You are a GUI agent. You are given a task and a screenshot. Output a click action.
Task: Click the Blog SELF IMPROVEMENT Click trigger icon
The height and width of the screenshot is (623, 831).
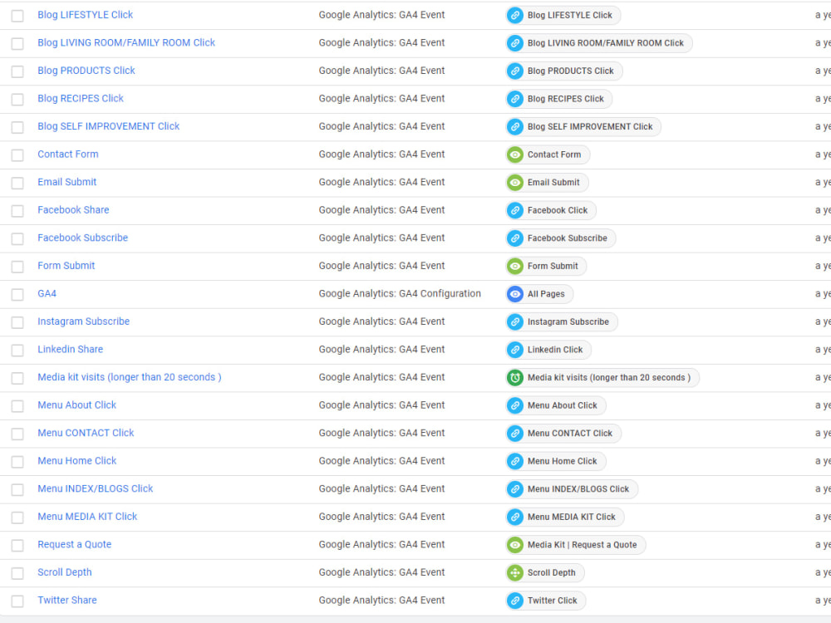514,126
